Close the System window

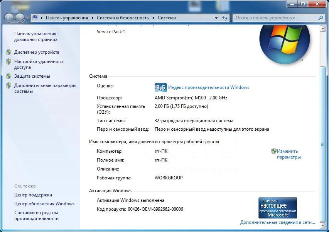click(x=317, y=4)
